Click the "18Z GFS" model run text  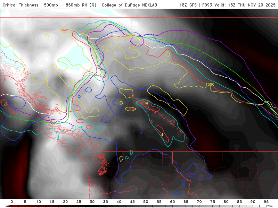coord(188,5)
